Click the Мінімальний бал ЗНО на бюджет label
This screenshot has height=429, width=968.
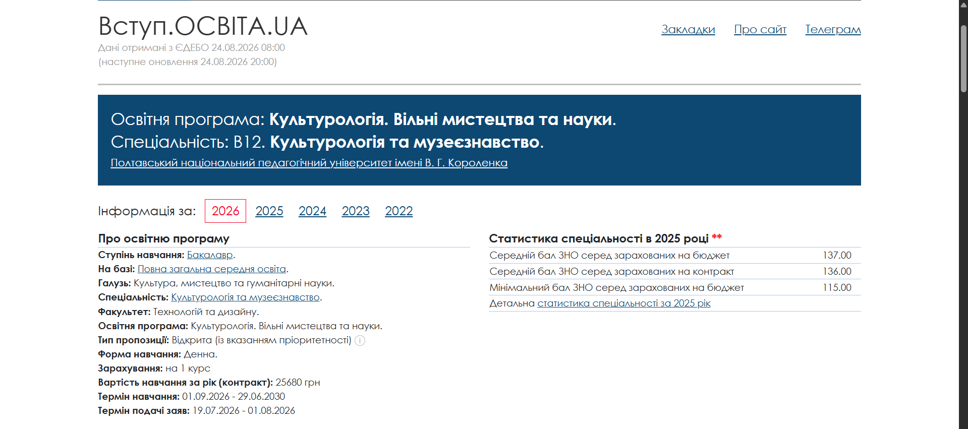(x=616, y=288)
